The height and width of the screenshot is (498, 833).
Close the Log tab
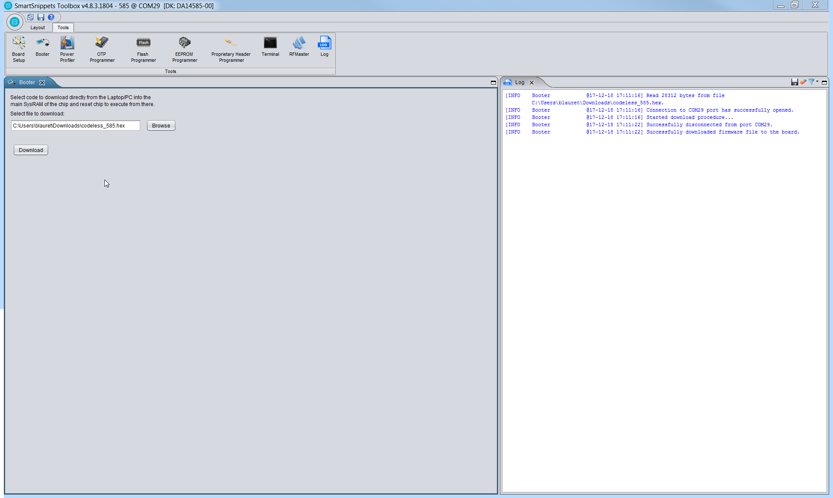pos(532,82)
